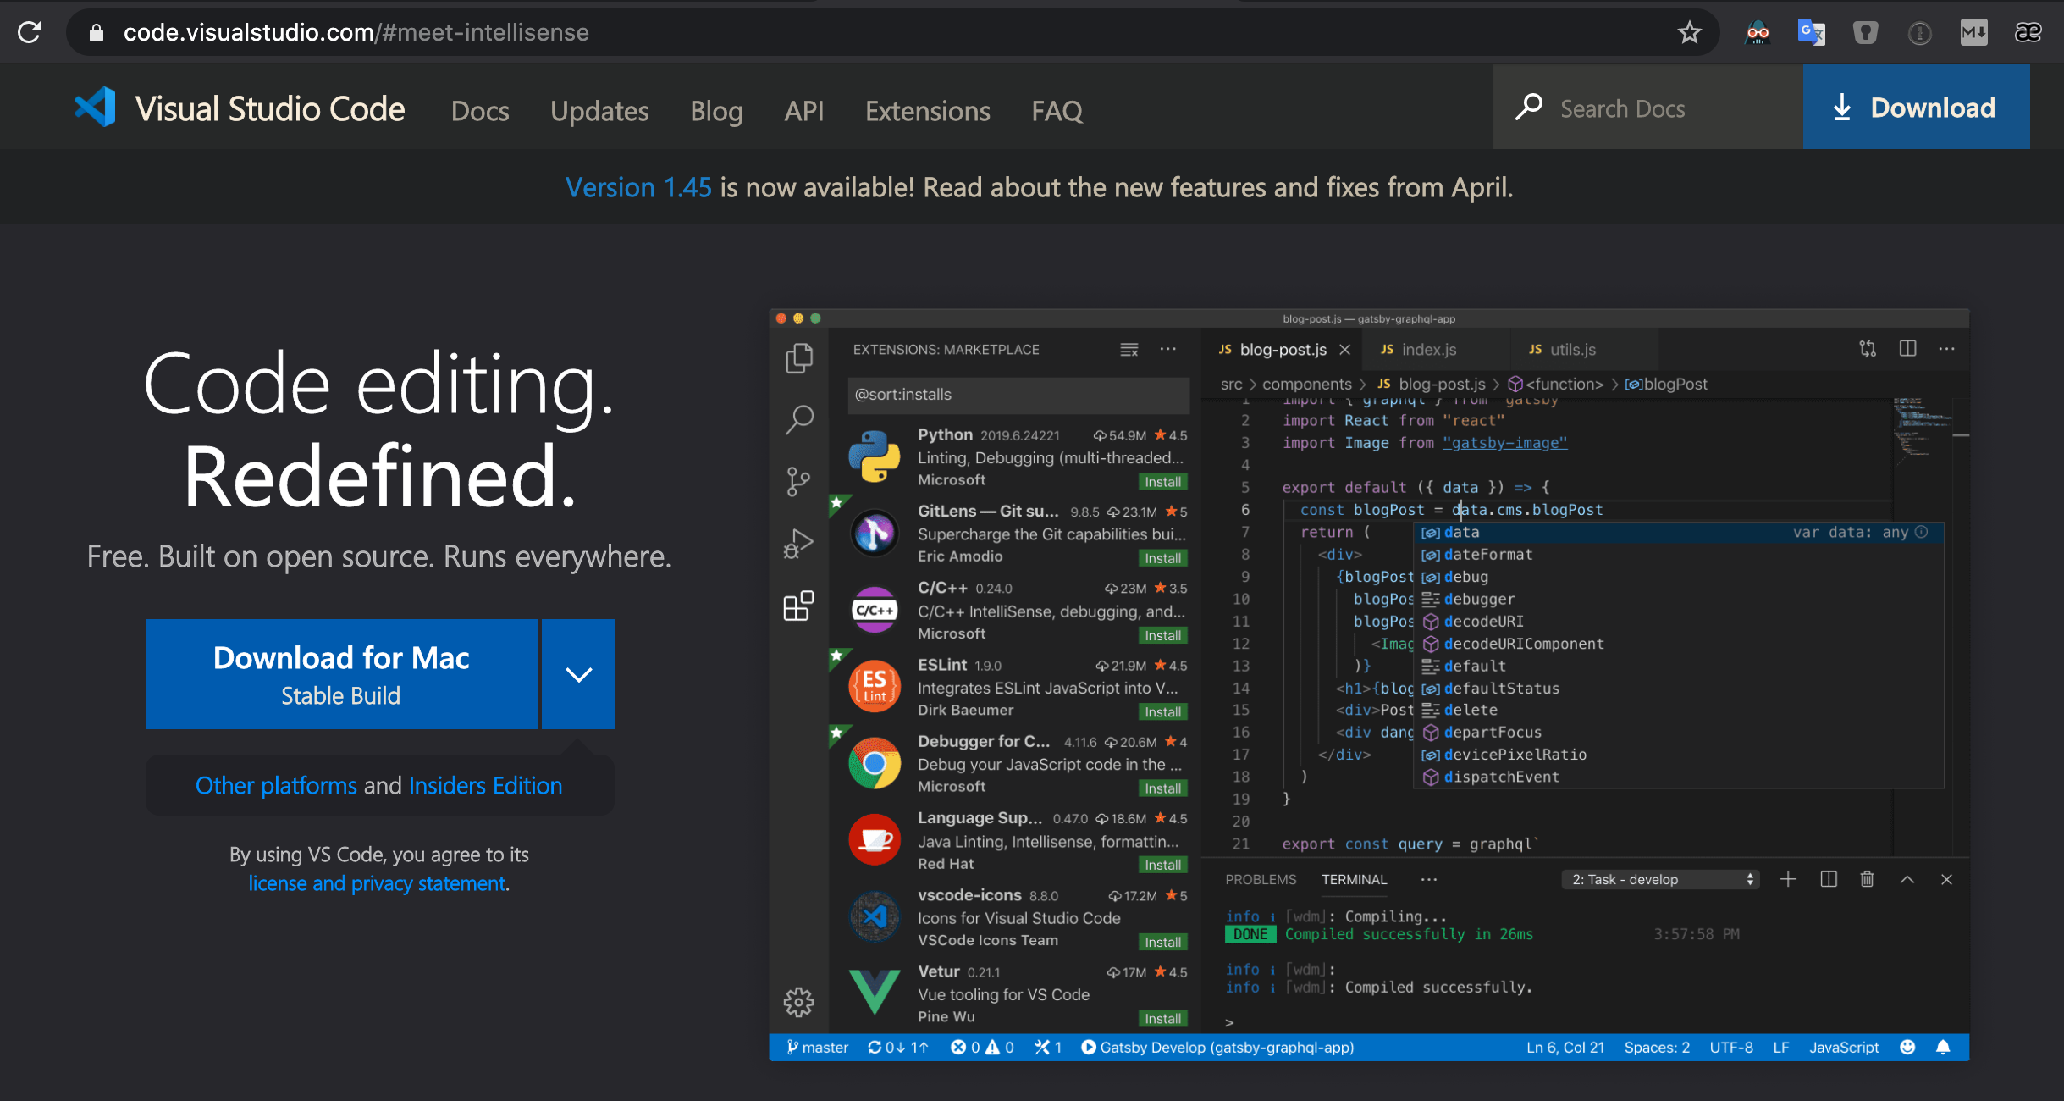Open the Extensions menu item in site header

927,110
